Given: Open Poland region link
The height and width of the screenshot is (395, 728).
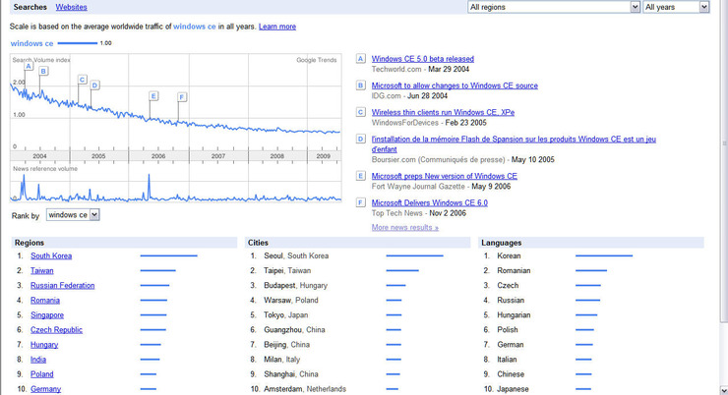Looking at the screenshot, I should [x=41, y=374].
